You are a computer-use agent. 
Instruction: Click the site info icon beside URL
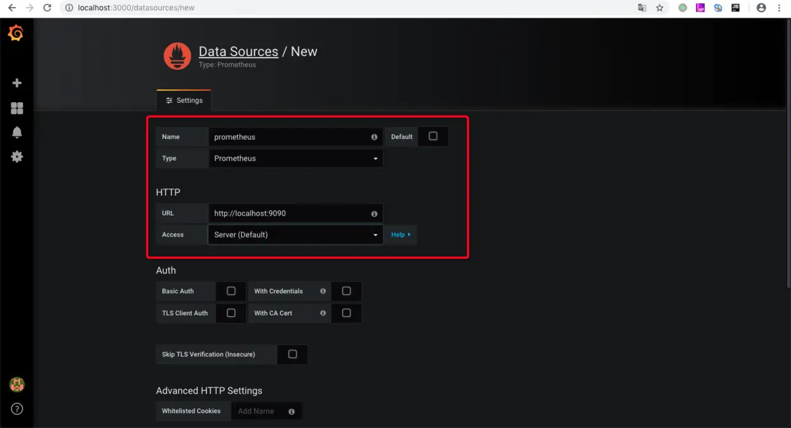(x=70, y=8)
